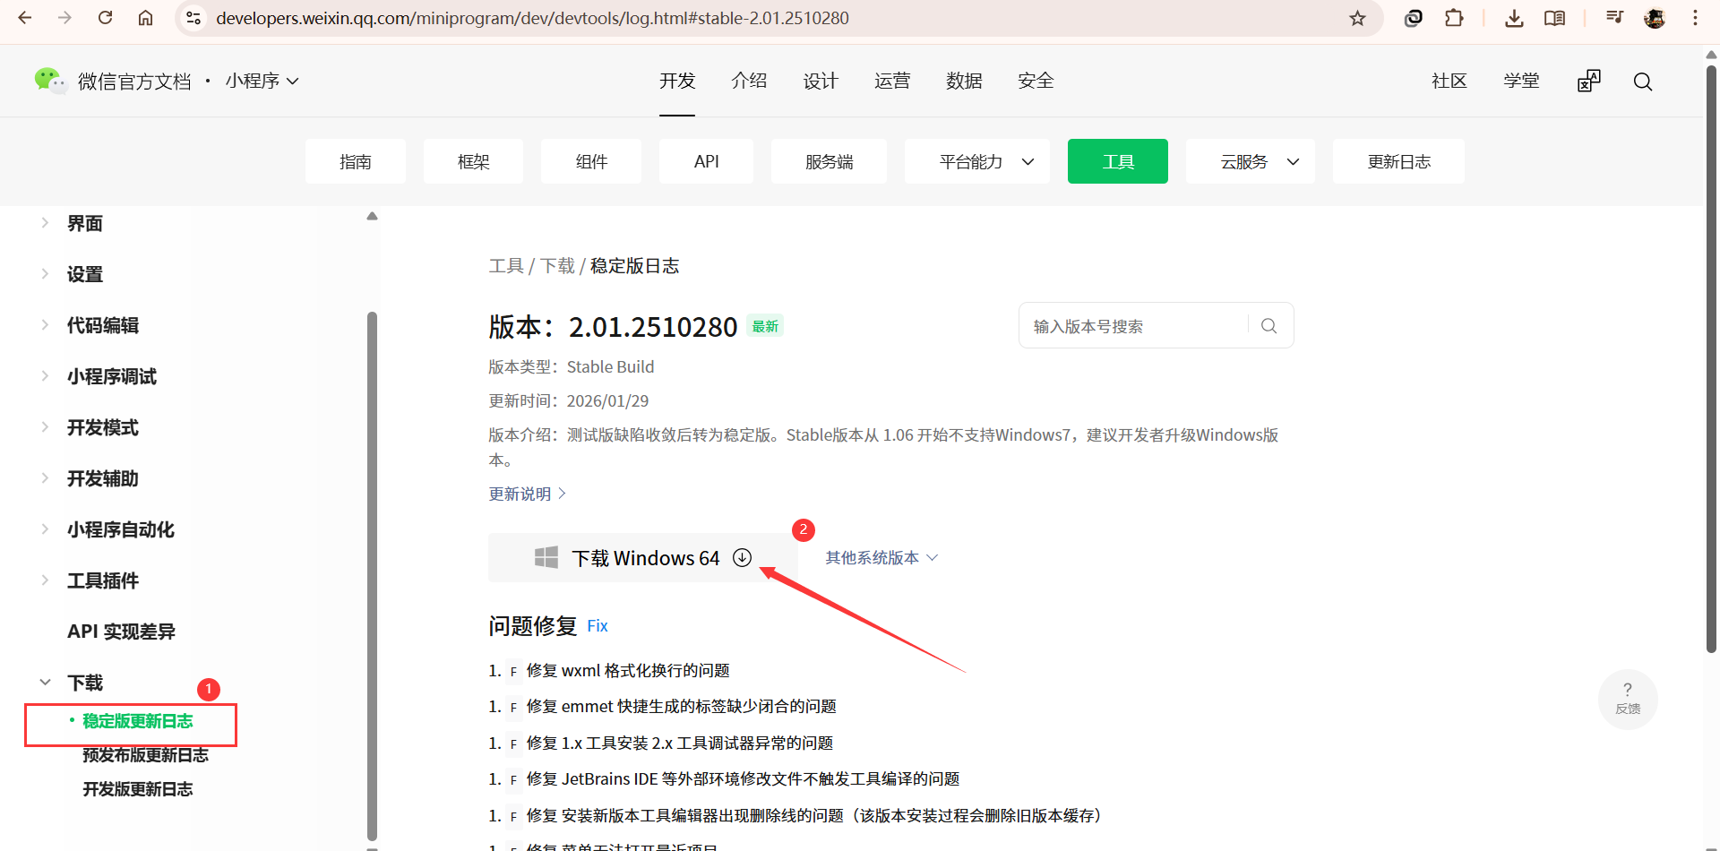Screen dimensions: 1720x851
Task: Open the 服务端 sub-nav tab
Action: [x=829, y=161]
